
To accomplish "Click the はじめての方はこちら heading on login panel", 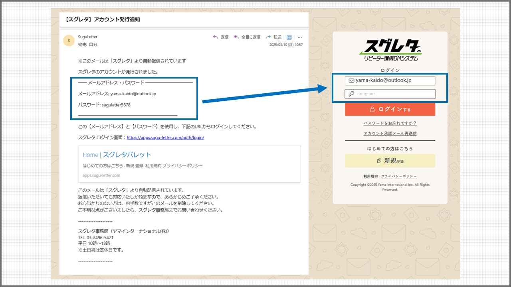I will [390, 149].
